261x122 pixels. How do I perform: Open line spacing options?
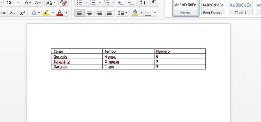pyautogui.click(x=122, y=13)
